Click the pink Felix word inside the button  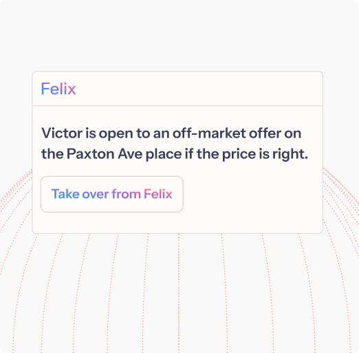pos(158,194)
